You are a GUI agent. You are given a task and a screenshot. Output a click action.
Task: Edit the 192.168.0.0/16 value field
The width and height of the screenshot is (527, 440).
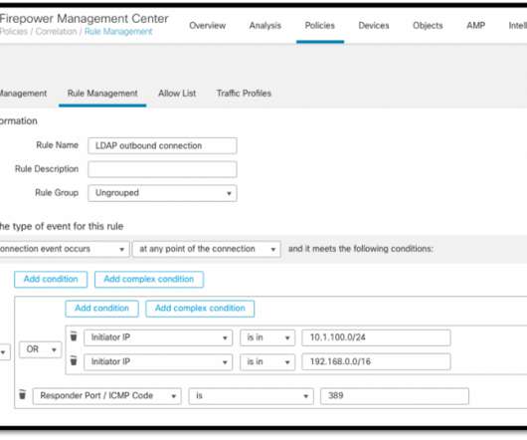pyautogui.click(x=376, y=361)
